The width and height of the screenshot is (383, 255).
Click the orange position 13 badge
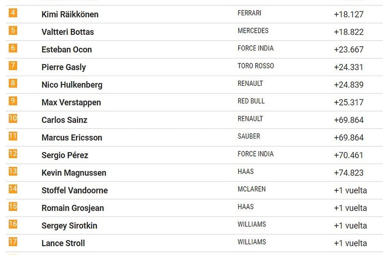(x=13, y=171)
